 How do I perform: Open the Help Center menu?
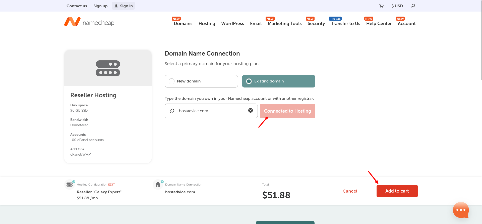[x=379, y=23]
